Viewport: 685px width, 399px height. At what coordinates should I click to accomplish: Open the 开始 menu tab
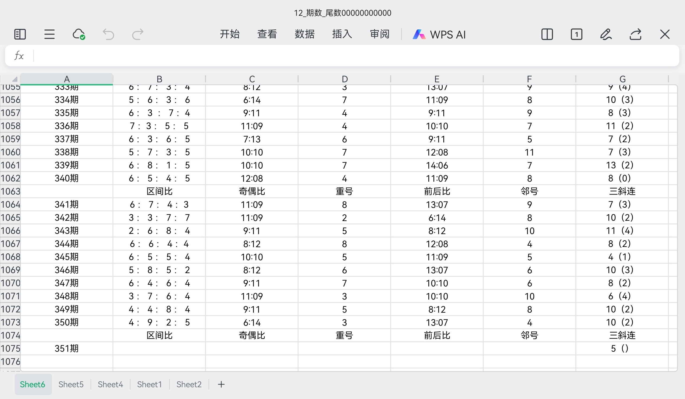click(230, 34)
